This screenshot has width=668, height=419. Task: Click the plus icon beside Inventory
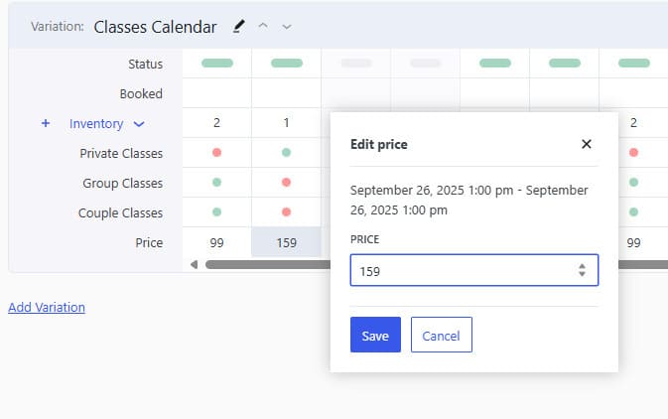coord(46,124)
